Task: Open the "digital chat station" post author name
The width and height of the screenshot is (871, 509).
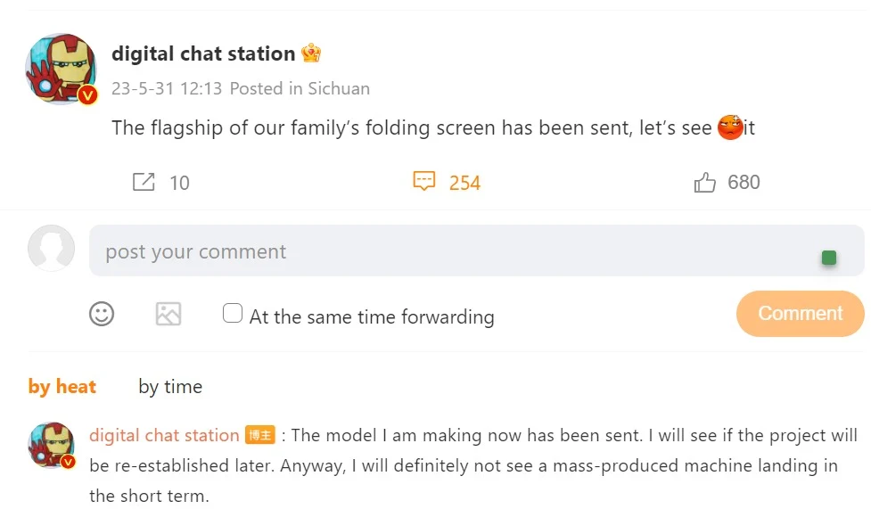Action: click(203, 53)
